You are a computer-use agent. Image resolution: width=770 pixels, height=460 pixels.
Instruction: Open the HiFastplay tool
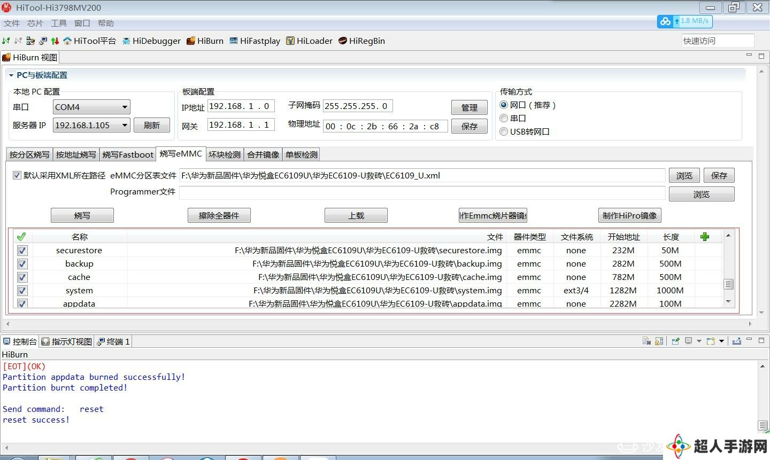point(255,41)
